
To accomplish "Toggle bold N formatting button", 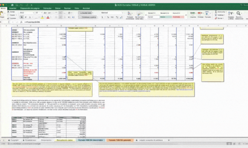I will pos(21,17).
